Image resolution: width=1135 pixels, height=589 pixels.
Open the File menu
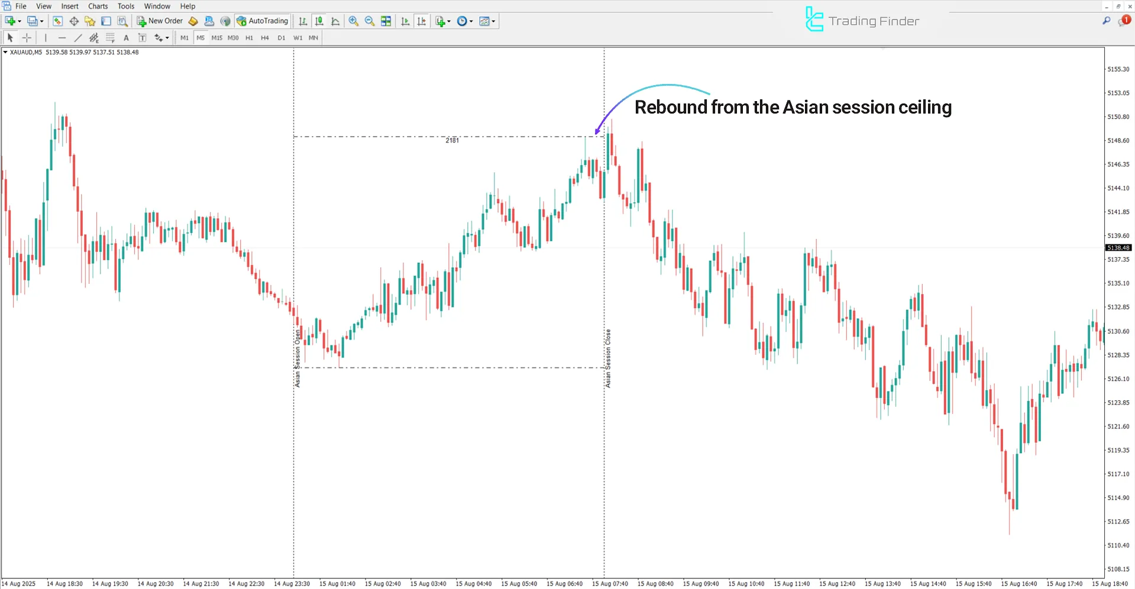click(21, 7)
